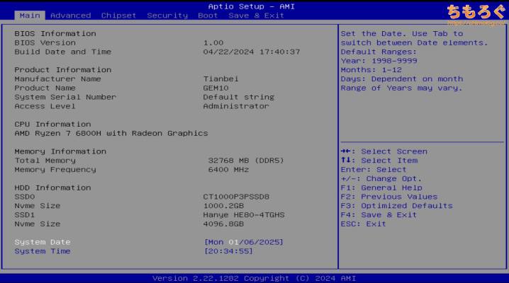Click Nvme size 4096.8GB
This screenshot has width=509, height=283.
pos(223,224)
